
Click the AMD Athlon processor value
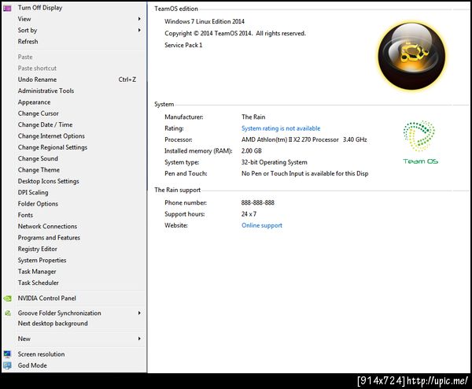304,140
